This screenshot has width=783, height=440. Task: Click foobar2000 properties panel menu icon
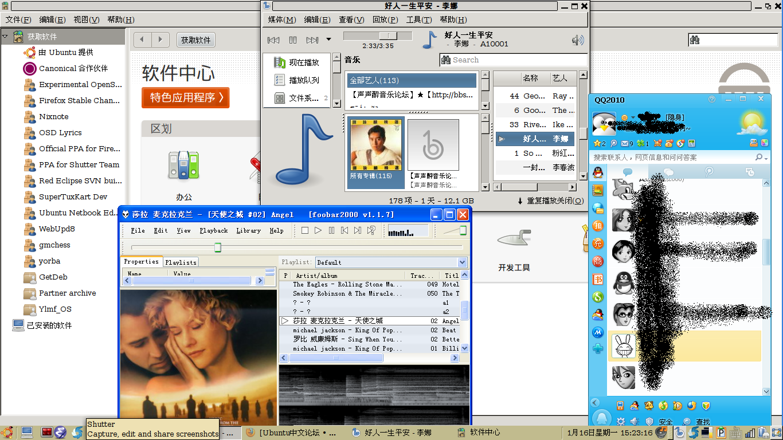pos(269,273)
